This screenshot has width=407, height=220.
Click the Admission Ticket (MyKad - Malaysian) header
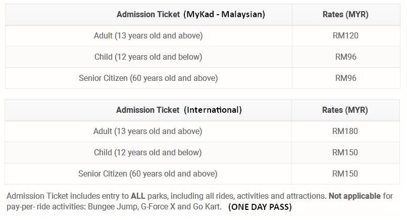[x=191, y=14]
